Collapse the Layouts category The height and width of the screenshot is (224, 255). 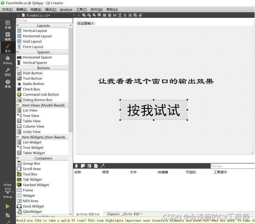pos(18,25)
